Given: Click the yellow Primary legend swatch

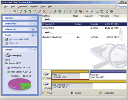Looking at the screenshot, I should (44, 93).
